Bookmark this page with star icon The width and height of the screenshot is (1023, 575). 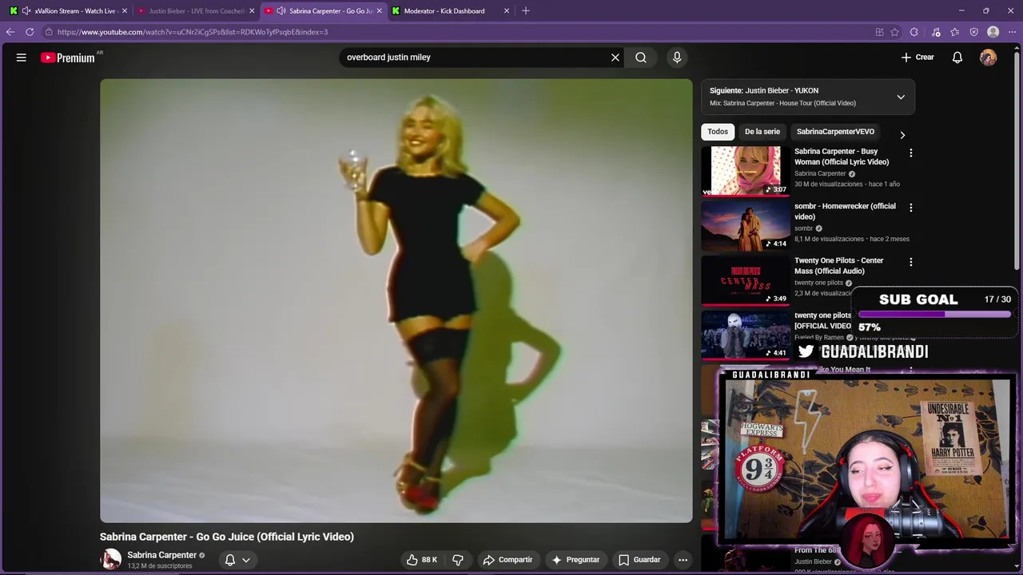pyautogui.click(x=894, y=32)
